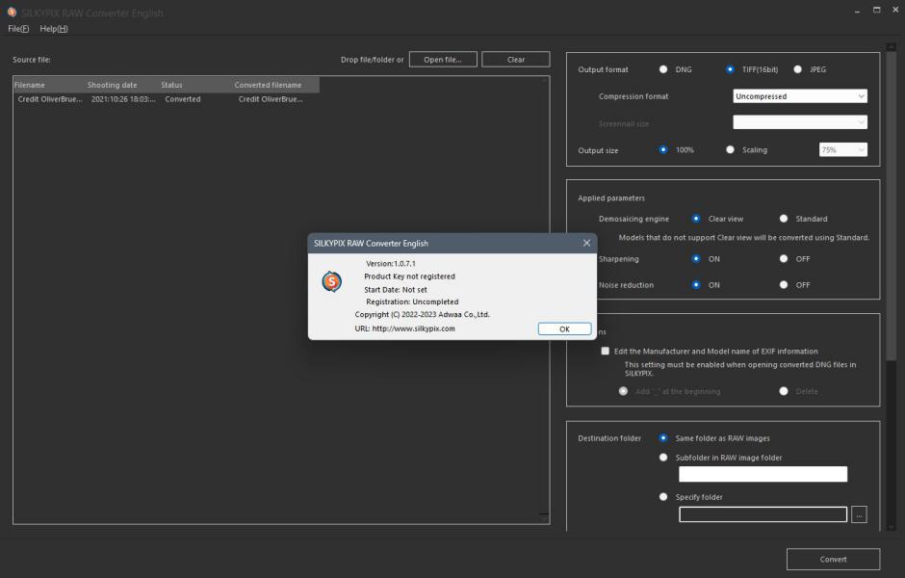Image resolution: width=905 pixels, height=578 pixels.
Task: Select the Delete radio option
Action: click(784, 391)
